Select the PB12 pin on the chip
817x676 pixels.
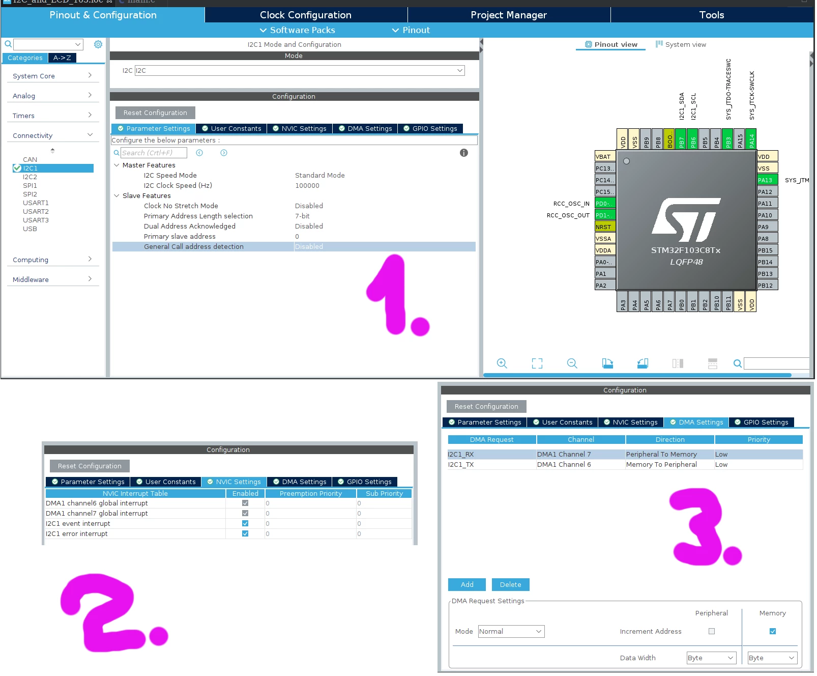[767, 285]
